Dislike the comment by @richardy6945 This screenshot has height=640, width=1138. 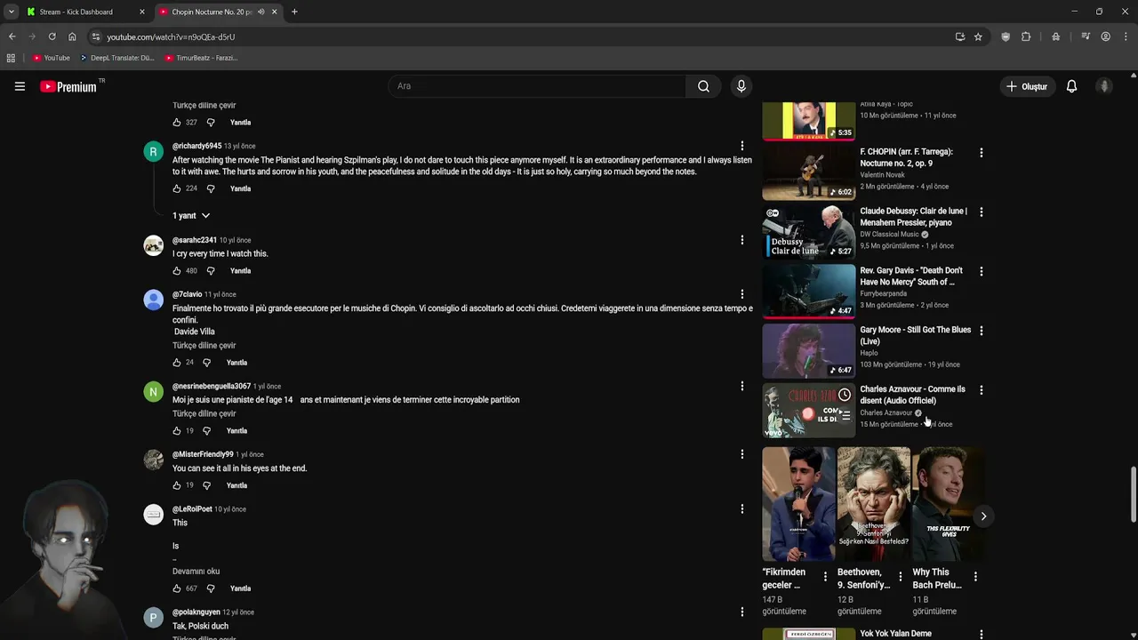tap(211, 188)
